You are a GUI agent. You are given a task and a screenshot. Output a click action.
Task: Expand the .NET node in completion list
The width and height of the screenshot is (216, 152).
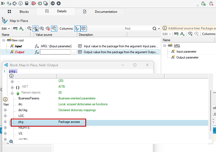[x=12, y=87]
